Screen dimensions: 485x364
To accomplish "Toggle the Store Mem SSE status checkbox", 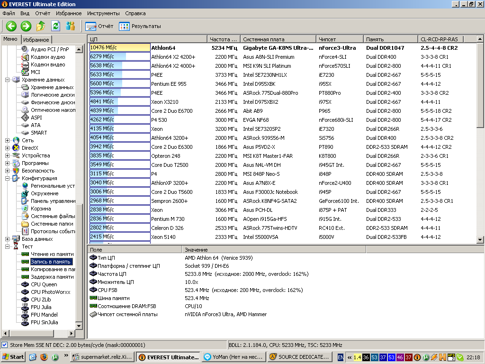I will (x=5, y=345).
